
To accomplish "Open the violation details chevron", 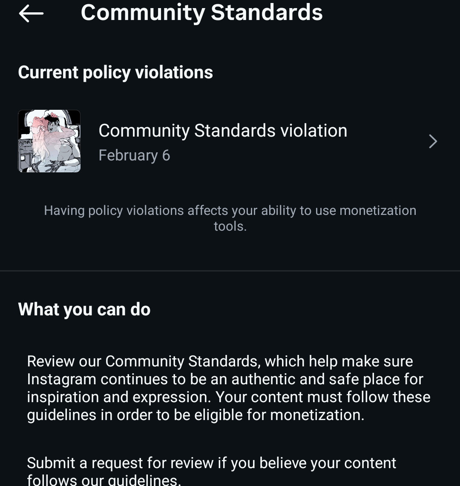I will coord(433,141).
